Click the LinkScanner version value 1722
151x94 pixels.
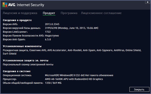tap(48, 32)
